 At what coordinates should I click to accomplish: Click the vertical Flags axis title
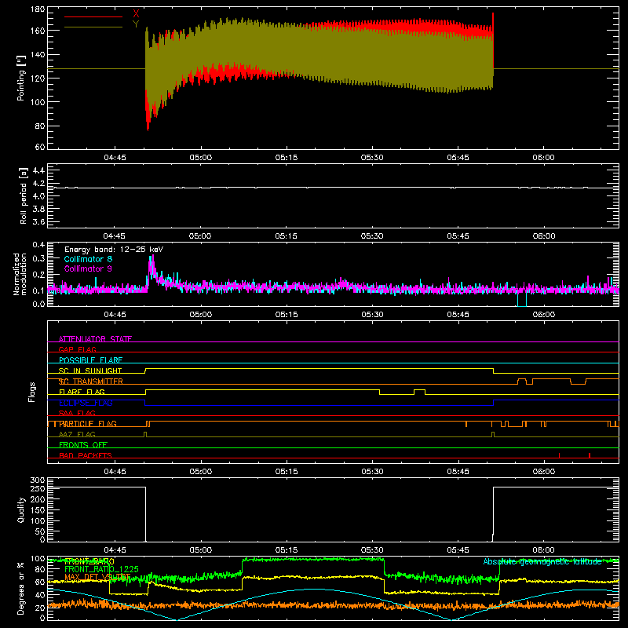(32, 392)
